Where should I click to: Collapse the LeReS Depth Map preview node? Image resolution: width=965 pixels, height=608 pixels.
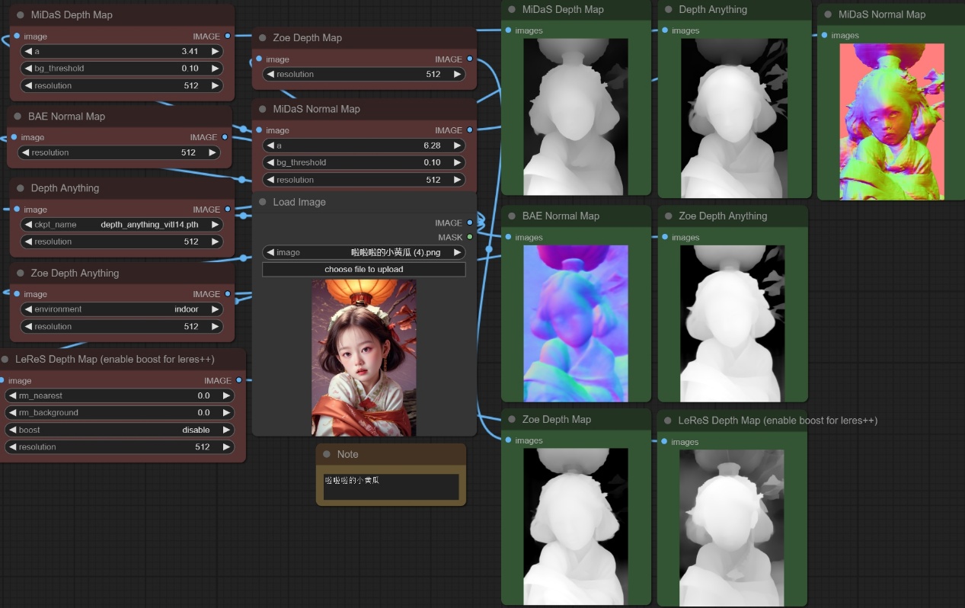click(x=668, y=421)
